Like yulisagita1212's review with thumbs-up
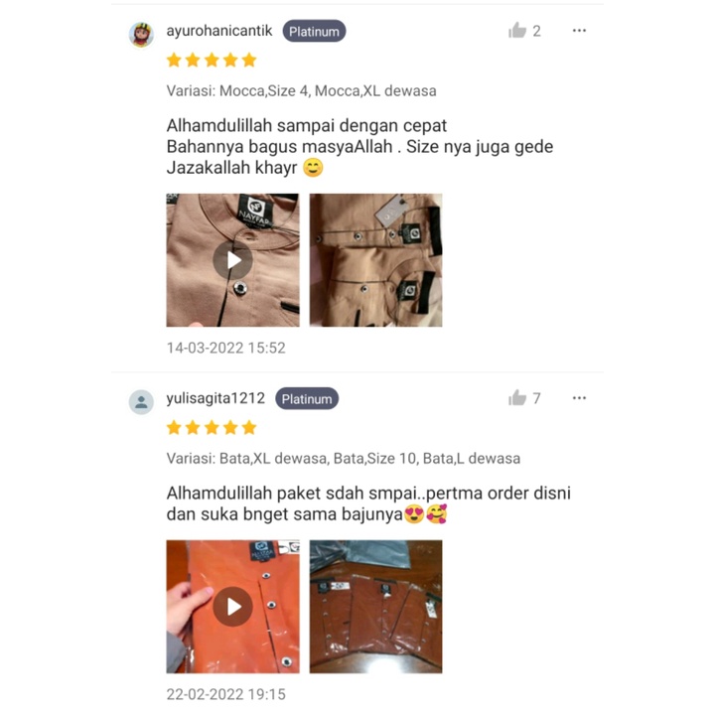 517,398
